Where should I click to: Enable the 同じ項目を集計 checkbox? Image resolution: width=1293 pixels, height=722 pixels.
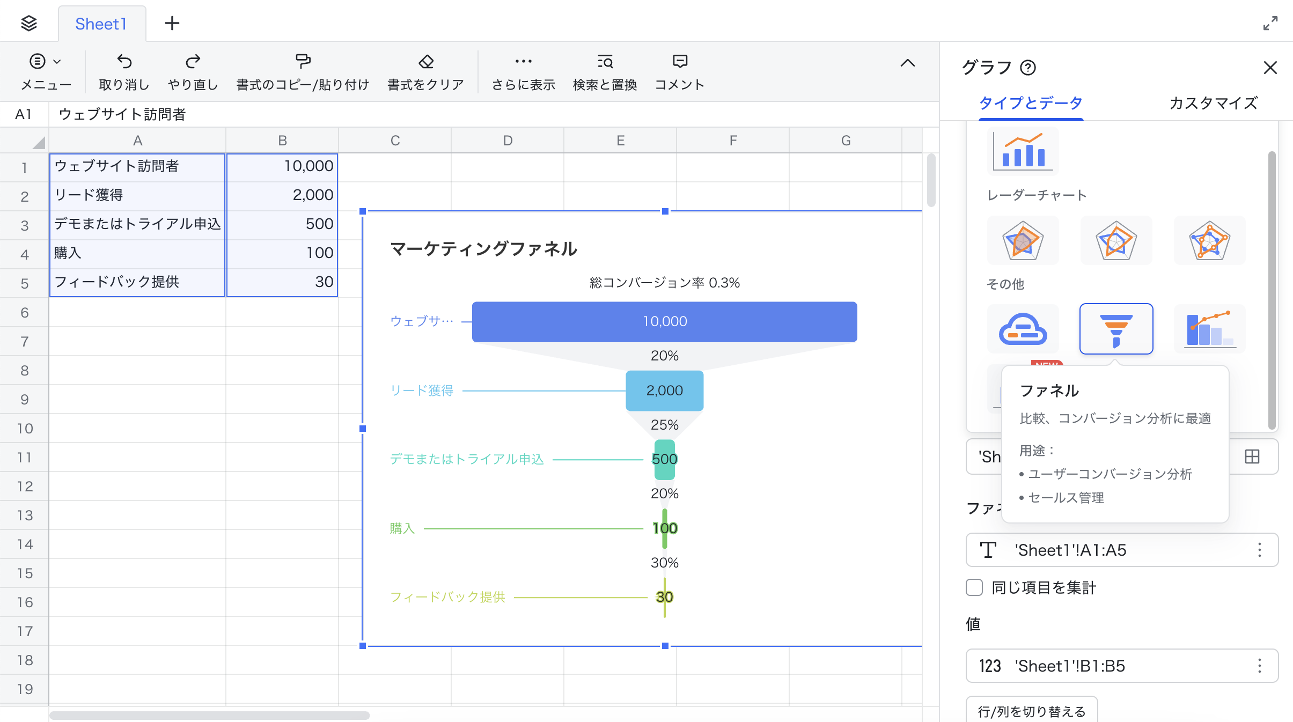click(x=974, y=587)
